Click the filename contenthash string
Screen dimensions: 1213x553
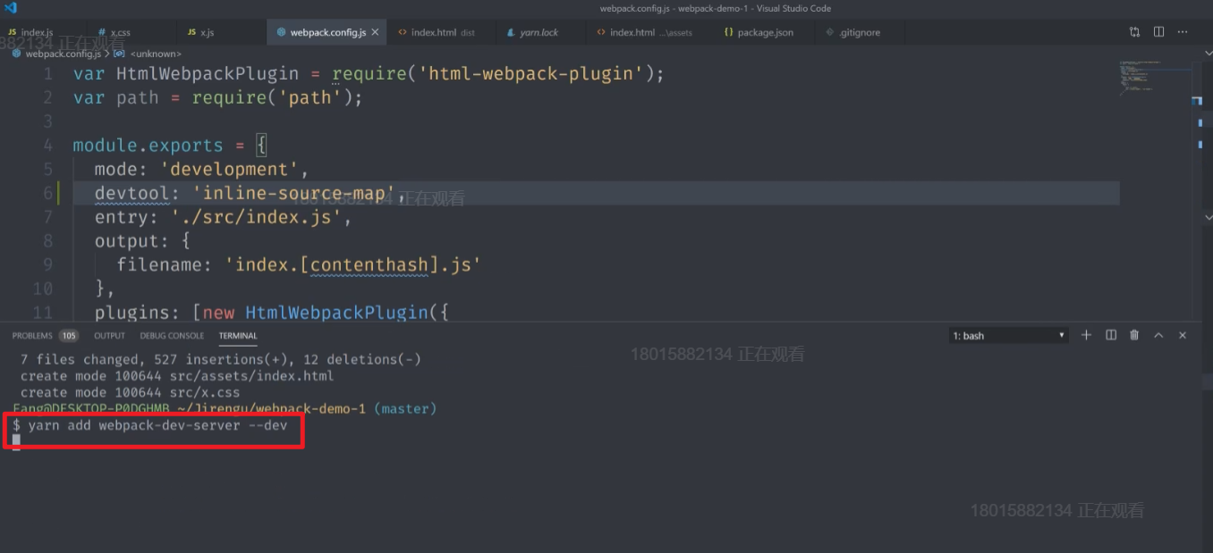tap(353, 265)
